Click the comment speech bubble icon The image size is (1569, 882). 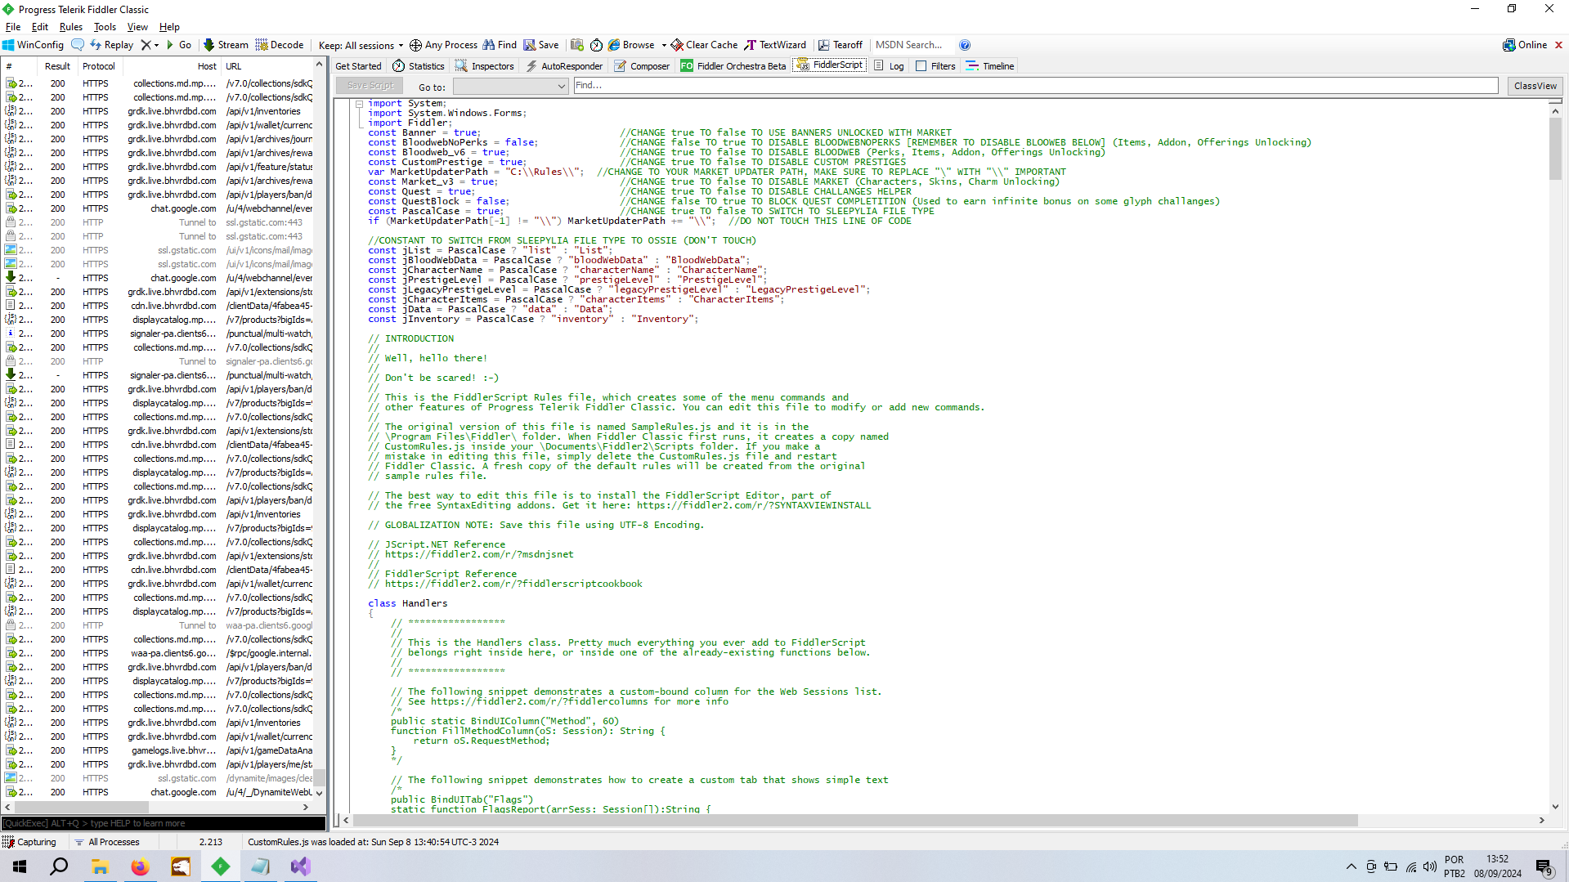pos(78,45)
